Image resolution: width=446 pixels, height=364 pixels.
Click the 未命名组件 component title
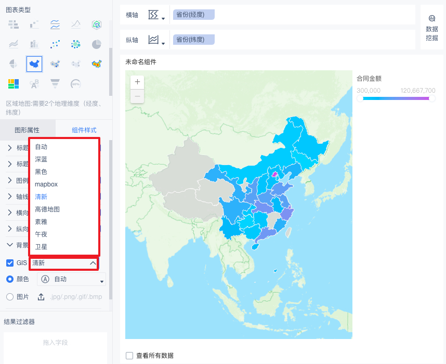pos(141,62)
